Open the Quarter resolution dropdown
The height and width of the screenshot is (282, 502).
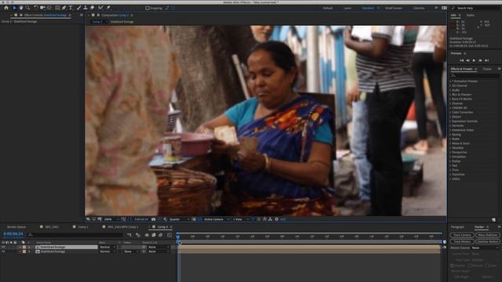pos(179,219)
